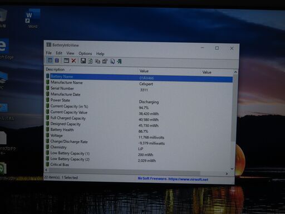
Task: Switch to Show Battery Information view icon
Action: coord(50,60)
